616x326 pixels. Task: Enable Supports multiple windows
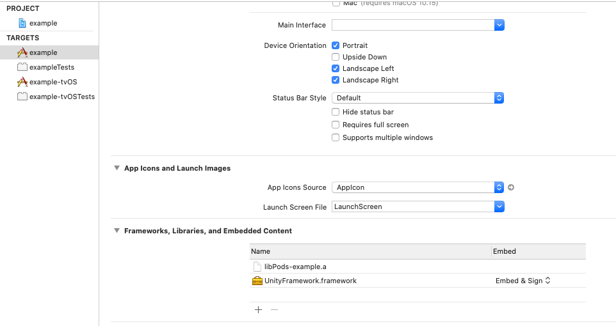point(336,138)
